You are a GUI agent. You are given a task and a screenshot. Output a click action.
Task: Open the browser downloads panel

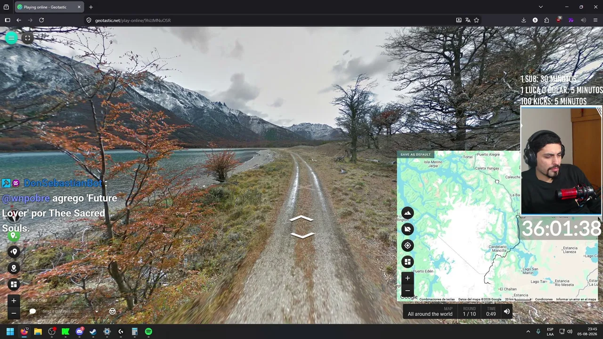(523, 20)
